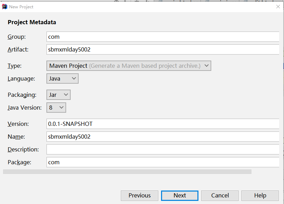Click the Type dropdown arrow chevron

(207, 66)
